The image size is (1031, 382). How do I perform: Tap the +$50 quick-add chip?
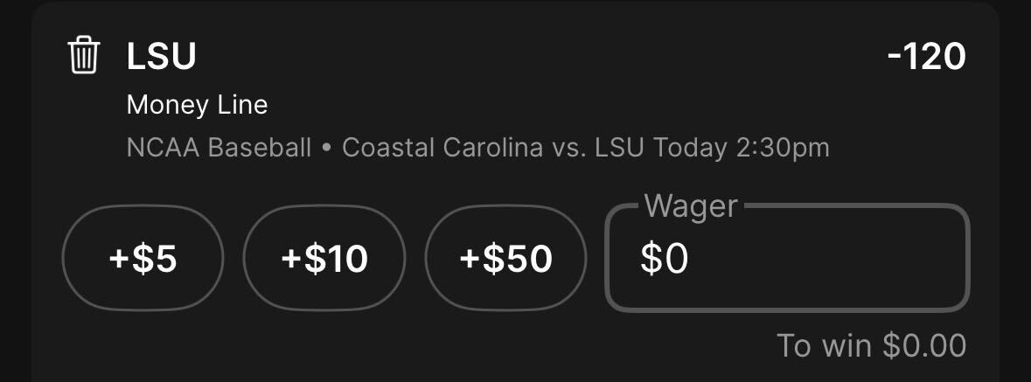click(x=505, y=259)
